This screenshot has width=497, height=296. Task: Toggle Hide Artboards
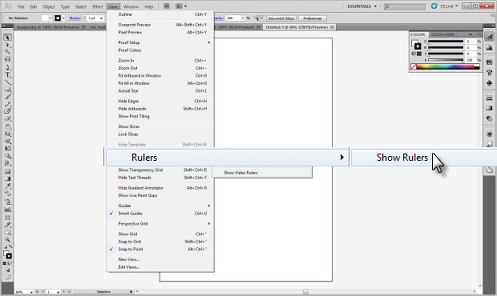(160, 108)
